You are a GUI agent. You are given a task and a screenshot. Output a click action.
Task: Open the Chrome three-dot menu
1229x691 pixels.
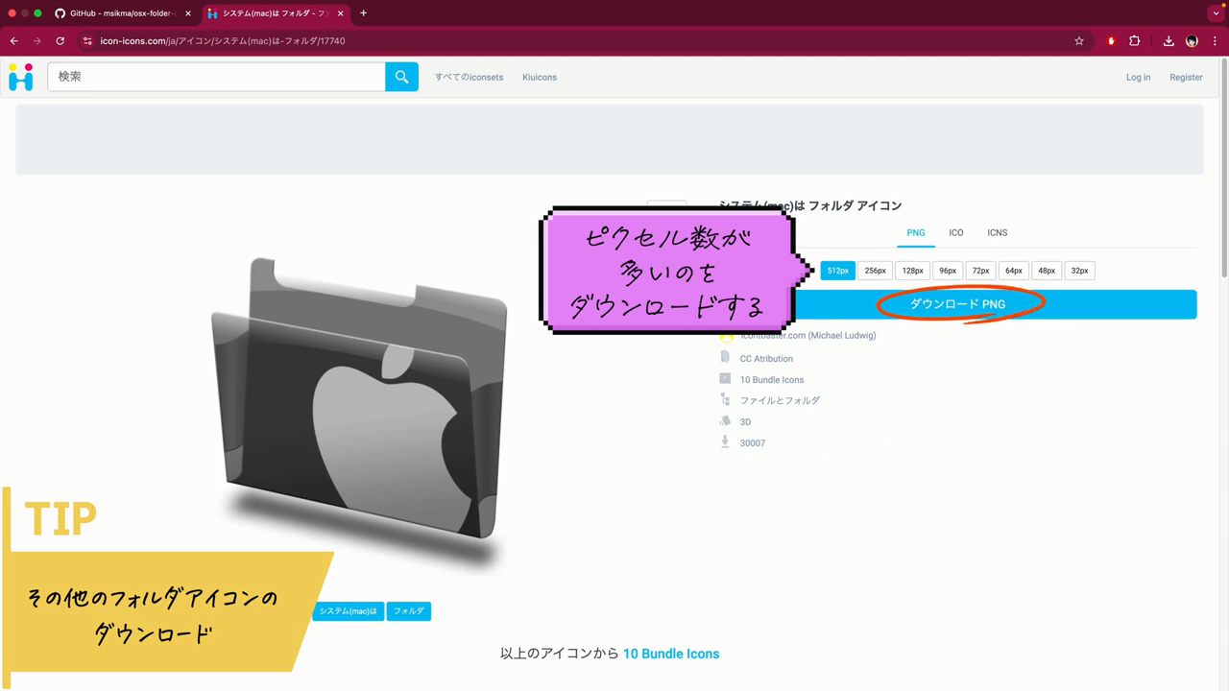pos(1216,41)
